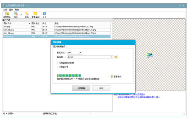Open View Output (查看输出) folder toolbar icon
Image resolution: width=195 pixels, height=122 pixels.
[36, 14]
